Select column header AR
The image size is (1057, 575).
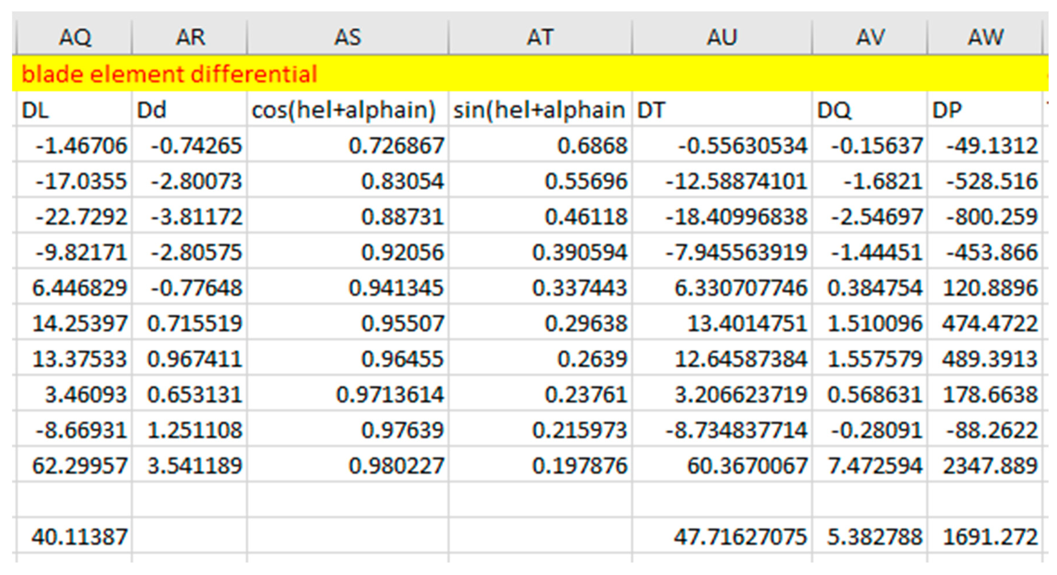[190, 37]
